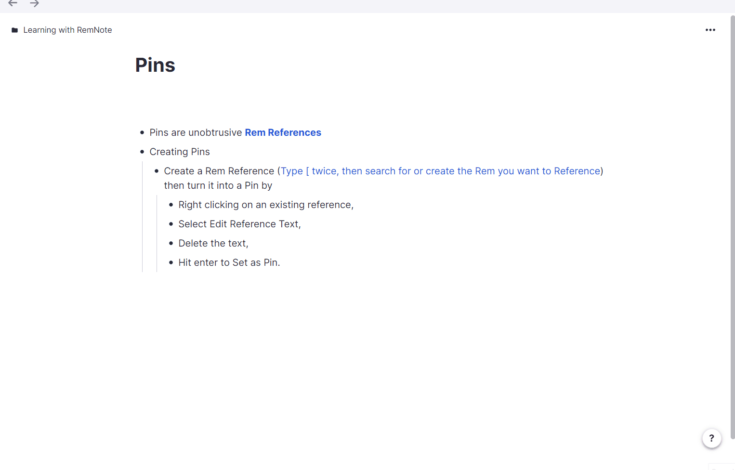Click the bullet beside "Create a Rem Reference"
This screenshot has width=735, height=470.
tap(157, 171)
